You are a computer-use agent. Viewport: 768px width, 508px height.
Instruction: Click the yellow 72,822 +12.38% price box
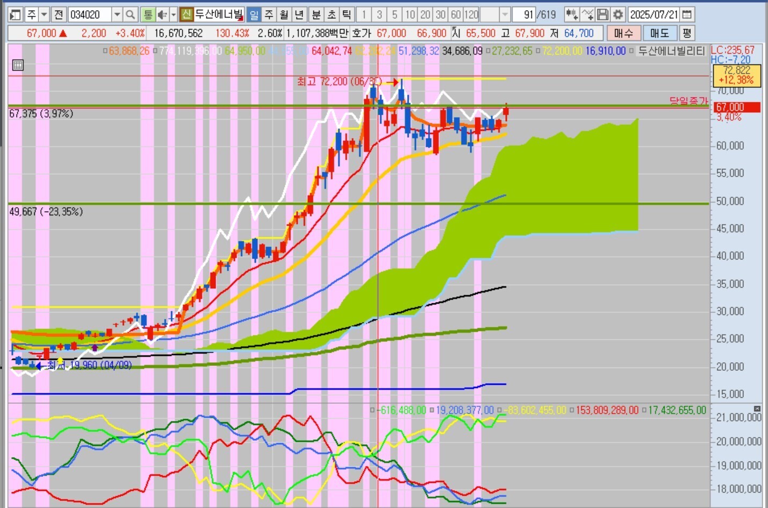pyautogui.click(x=736, y=75)
